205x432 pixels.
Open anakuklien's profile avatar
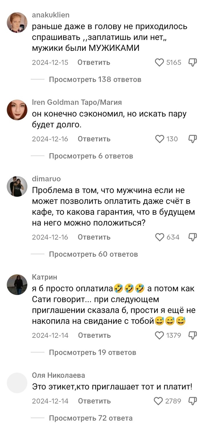pyautogui.click(x=17, y=22)
